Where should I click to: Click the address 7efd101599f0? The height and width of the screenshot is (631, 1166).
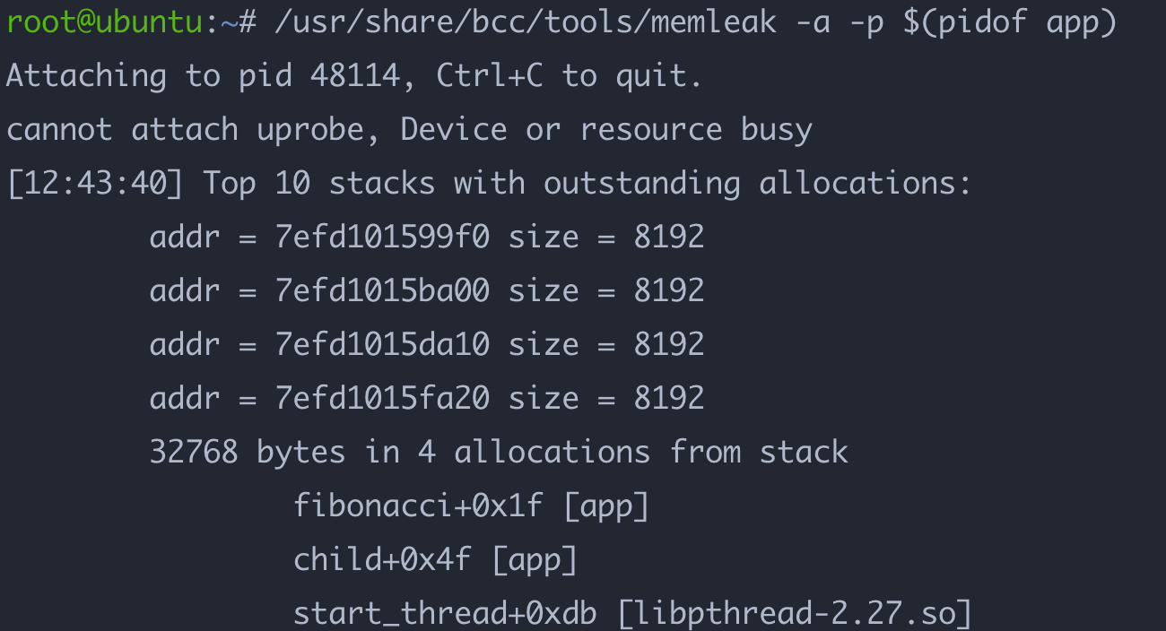click(x=382, y=238)
